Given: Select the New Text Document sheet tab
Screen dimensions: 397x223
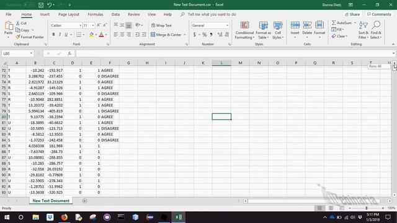Looking at the screenshot, I should click(x=51, y=201).
